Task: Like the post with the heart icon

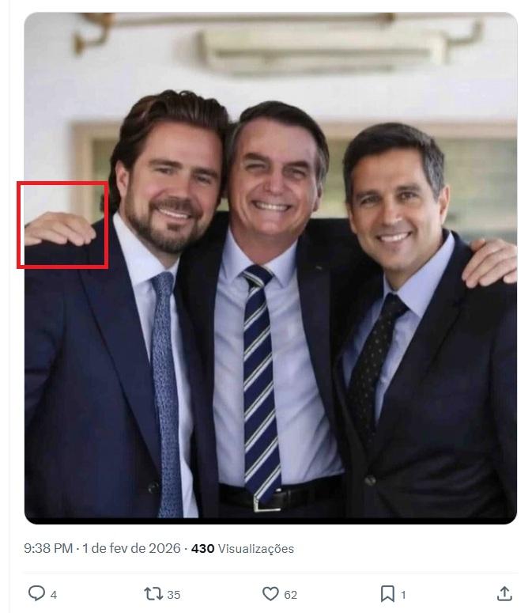Action: click(x=270, y=593)
